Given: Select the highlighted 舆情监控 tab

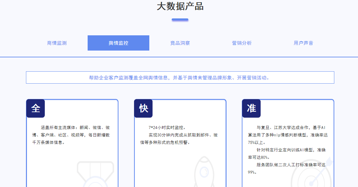Looking at the screenshot, I should (x=118, y=43).
